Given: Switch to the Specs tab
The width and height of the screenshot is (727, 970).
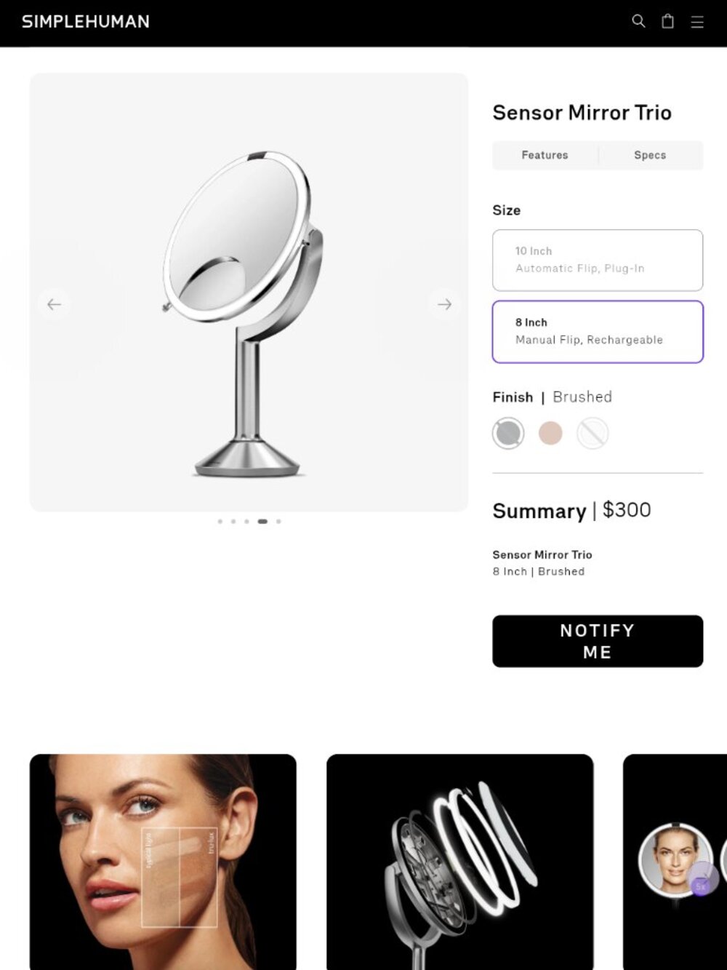Looking at the screenshot, I should click(650, 155).
